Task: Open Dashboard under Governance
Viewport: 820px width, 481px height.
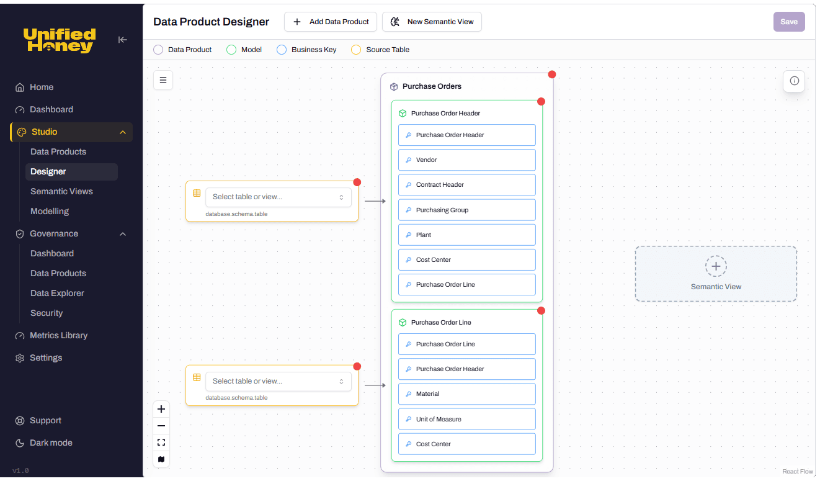Action: point(52,254)
